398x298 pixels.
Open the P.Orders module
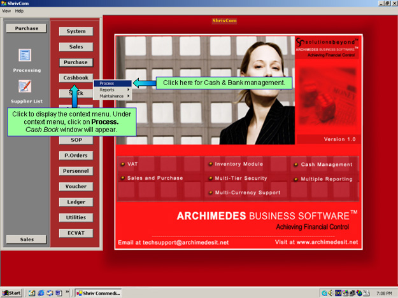point(76,155)
